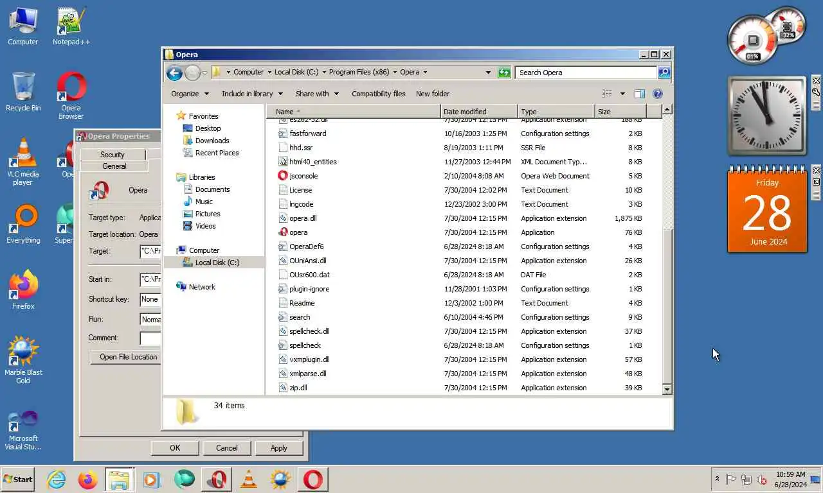Open the Share with dropdown
The height and width of the screenshot is (493, 823).
pyautogui.click(x=316, y=94)
